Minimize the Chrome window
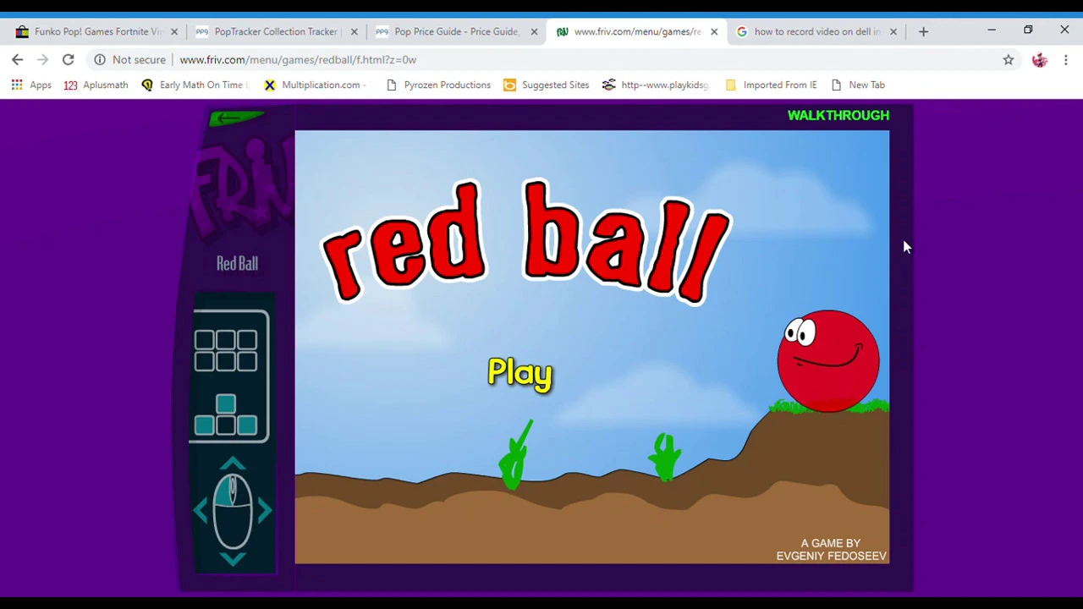 [992, 30]
